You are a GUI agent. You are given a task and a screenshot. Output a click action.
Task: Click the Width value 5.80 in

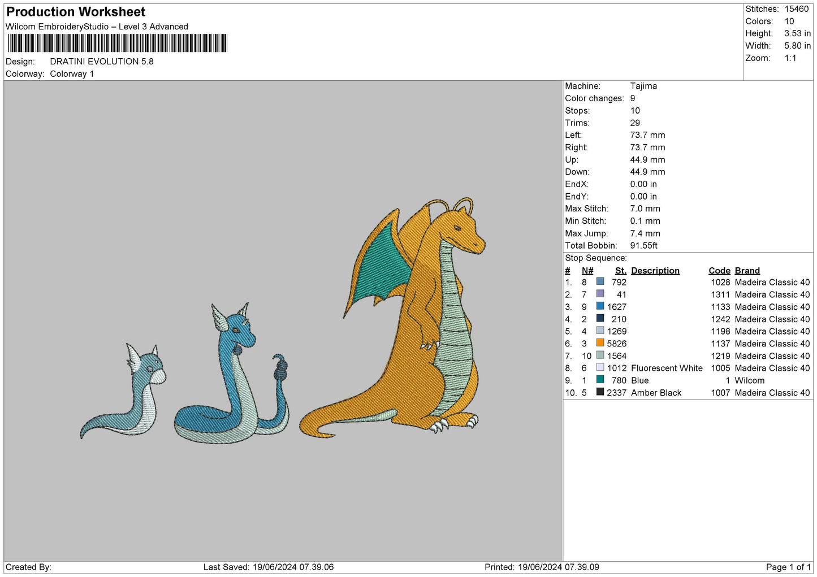pos(797,46)
